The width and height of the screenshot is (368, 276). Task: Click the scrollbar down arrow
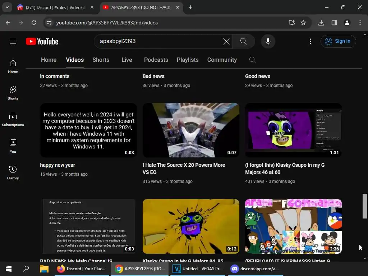(365, 258)
